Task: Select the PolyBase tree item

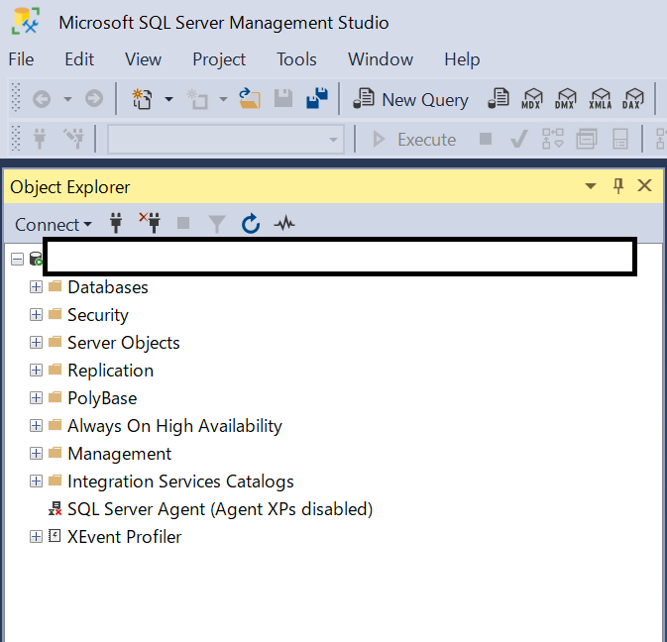Action: click(102, 398)
